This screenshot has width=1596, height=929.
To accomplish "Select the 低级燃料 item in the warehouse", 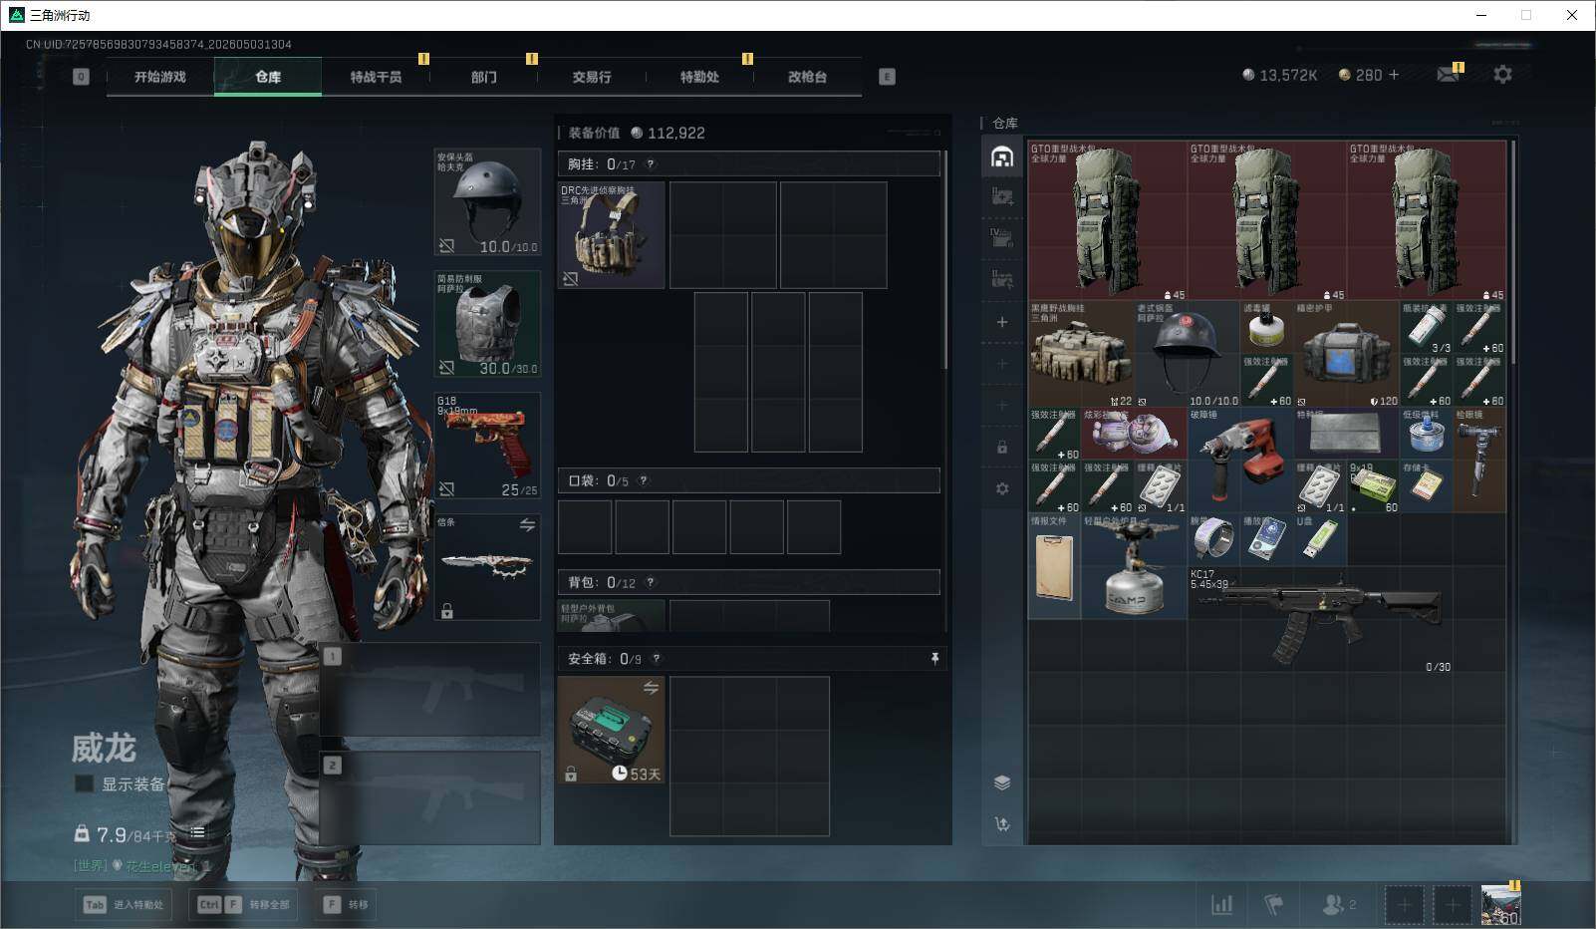I will 1427,434.
